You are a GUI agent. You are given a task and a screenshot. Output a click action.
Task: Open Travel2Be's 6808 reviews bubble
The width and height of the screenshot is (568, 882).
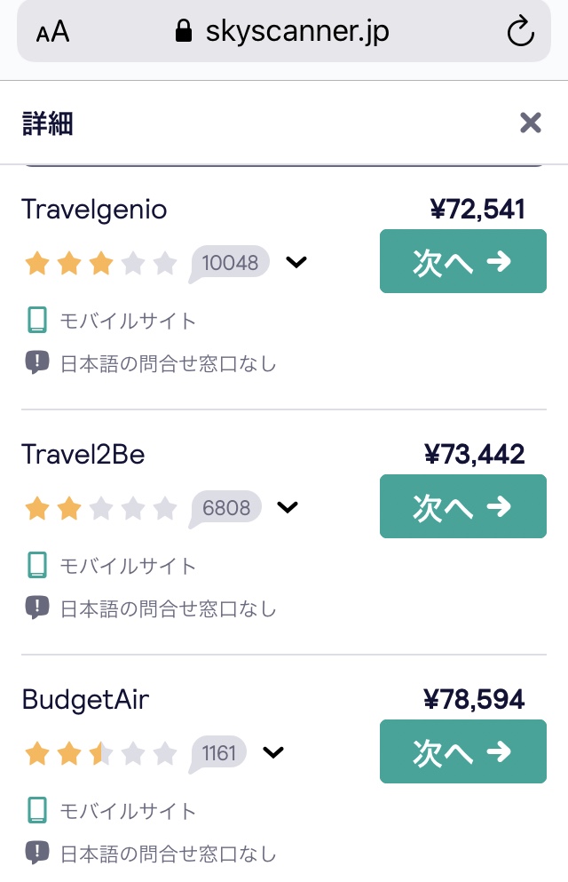pyautogui.click(x=225, y=508)
